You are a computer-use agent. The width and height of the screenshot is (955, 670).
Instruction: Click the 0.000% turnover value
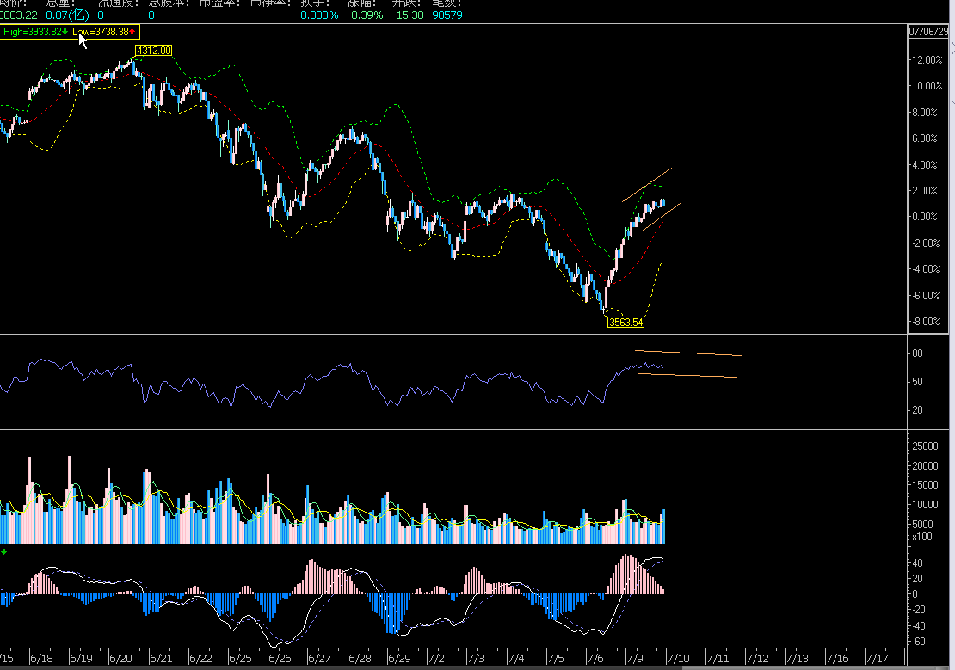319,15
